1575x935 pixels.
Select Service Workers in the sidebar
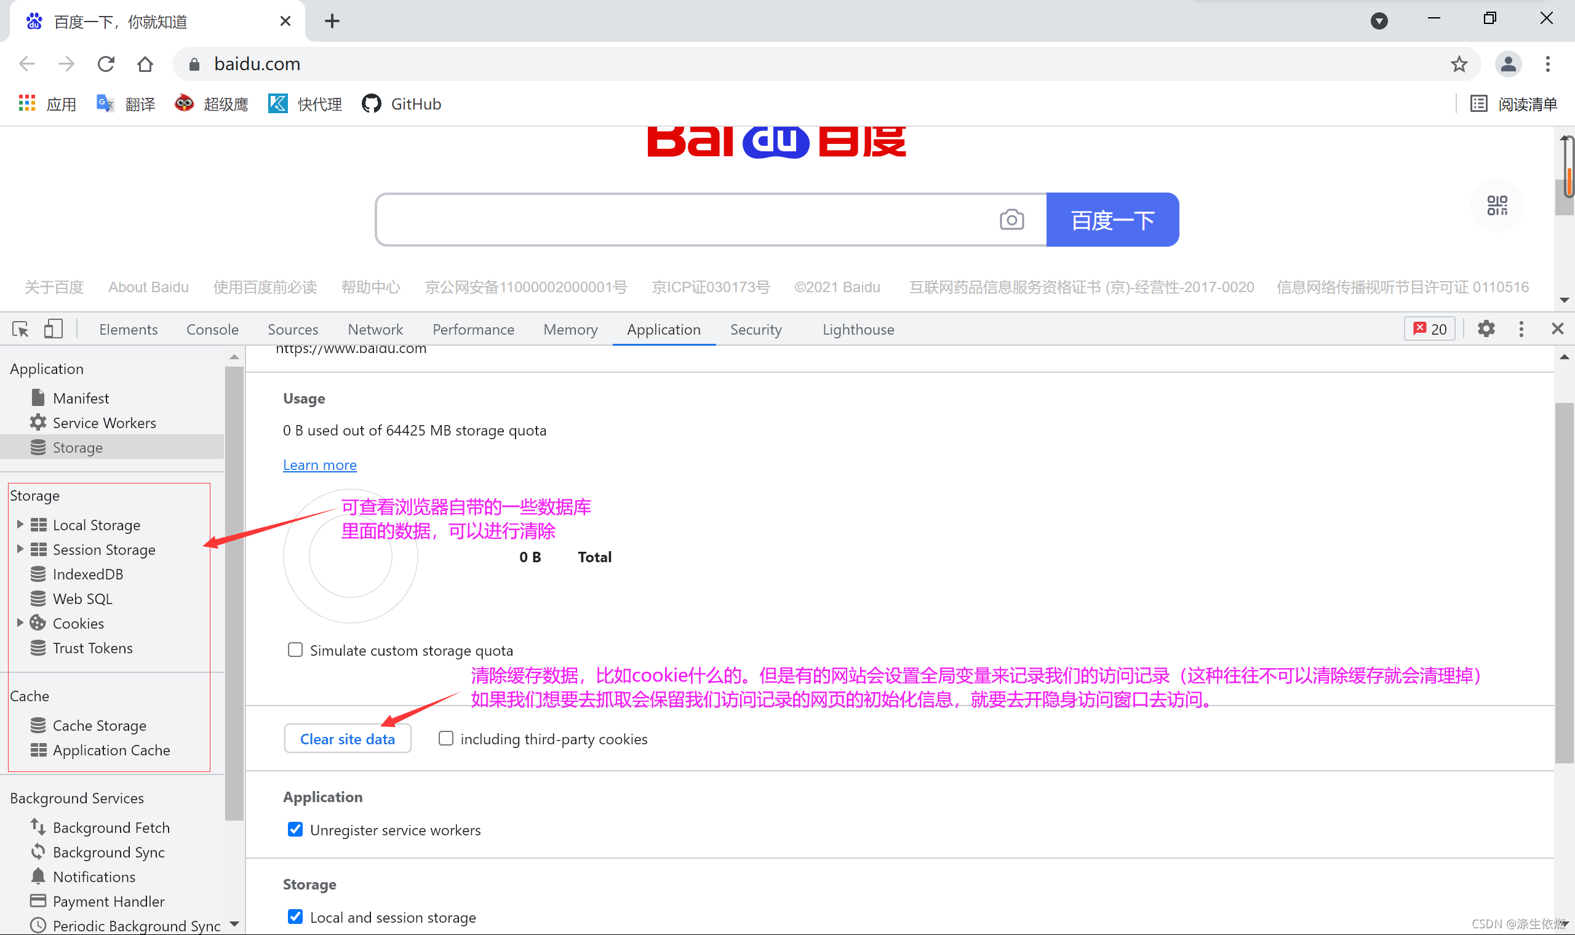[104, 423]
